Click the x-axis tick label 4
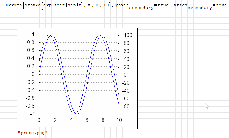The image size is (229, 138). tap(71, 120)
